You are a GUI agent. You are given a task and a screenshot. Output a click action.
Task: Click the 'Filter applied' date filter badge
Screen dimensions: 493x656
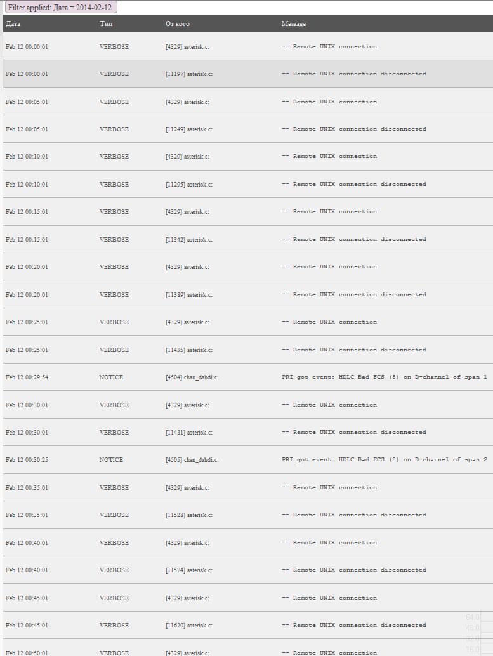point(62,7)
